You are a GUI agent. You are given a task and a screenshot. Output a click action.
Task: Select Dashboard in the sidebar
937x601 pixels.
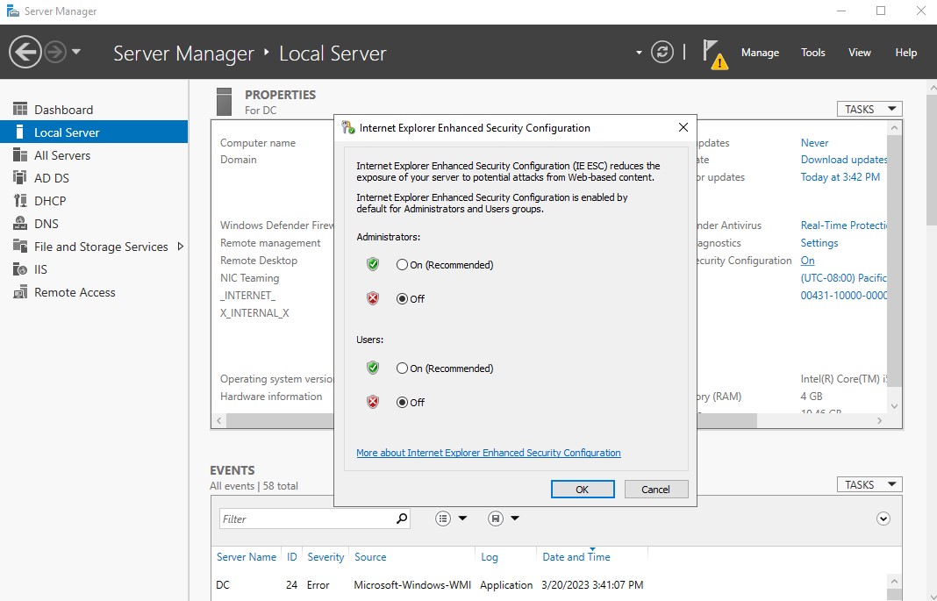[94, 110]
